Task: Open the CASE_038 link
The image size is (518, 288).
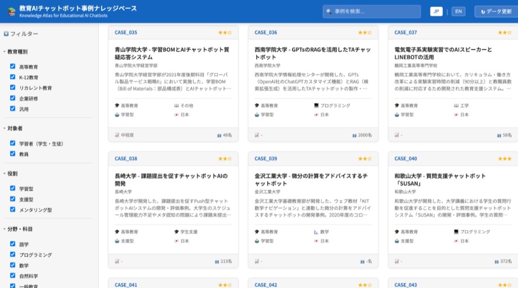Action: click(126, 159)
